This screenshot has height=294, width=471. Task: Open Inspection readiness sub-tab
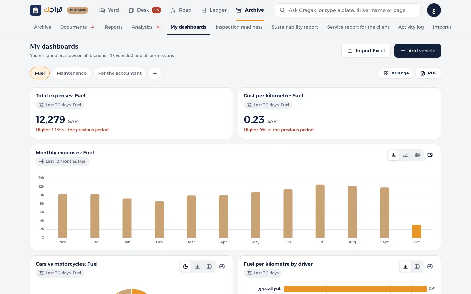click(239, 27)
